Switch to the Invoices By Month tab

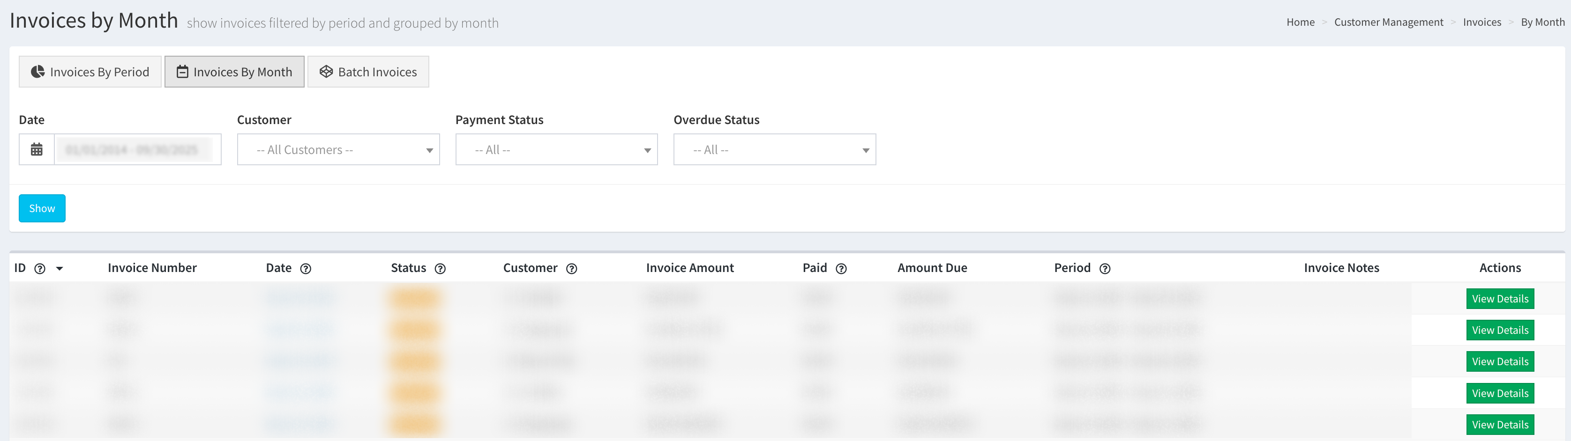233,71
